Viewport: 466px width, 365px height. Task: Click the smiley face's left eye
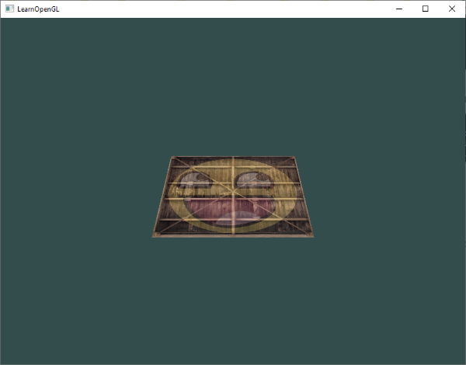click(x=195, y=180)
